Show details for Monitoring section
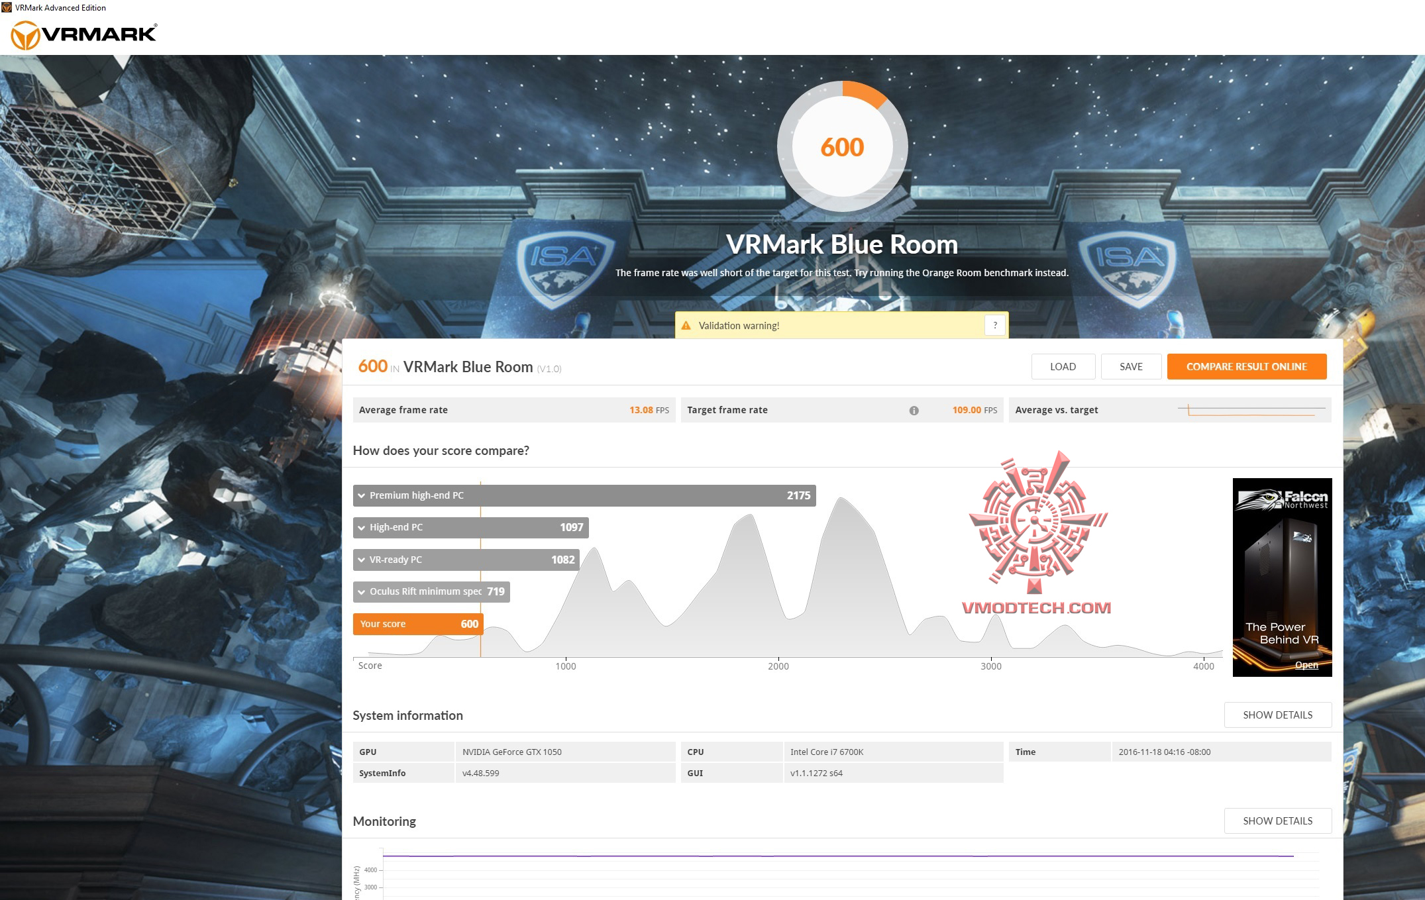This screenshot has width=1425, height=900. click(1277, 821)
